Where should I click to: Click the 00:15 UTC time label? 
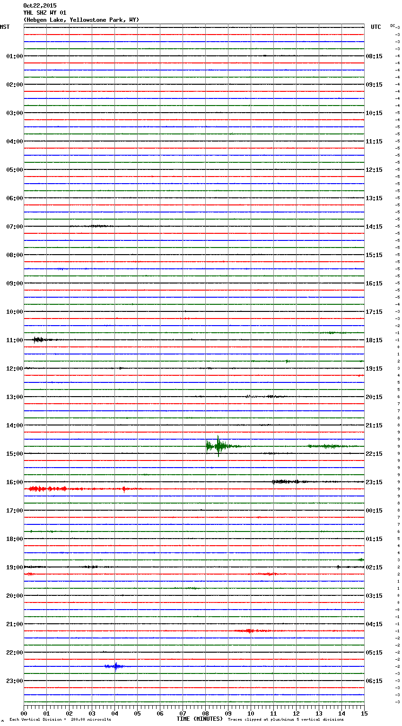(x=374, y=511)
